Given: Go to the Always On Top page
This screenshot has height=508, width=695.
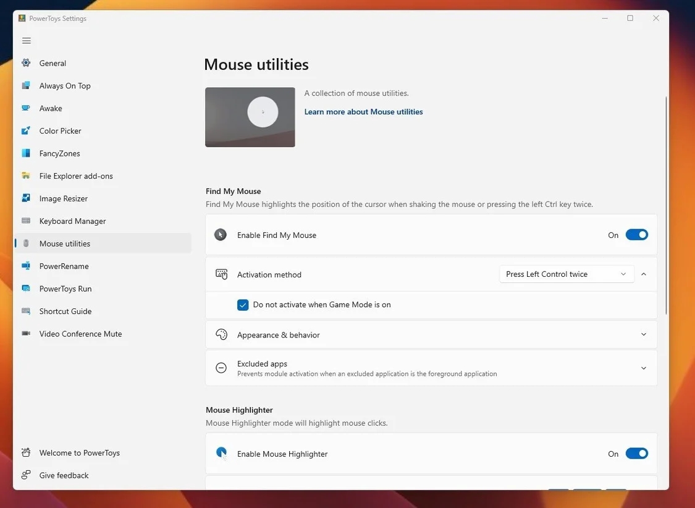Looking at the screenshot, I should 65,86.
